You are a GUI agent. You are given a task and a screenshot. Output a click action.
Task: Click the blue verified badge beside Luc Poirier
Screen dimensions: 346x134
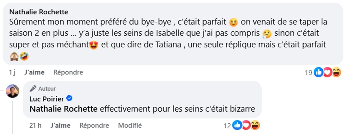pyautogui.click(x=69, y=99)
